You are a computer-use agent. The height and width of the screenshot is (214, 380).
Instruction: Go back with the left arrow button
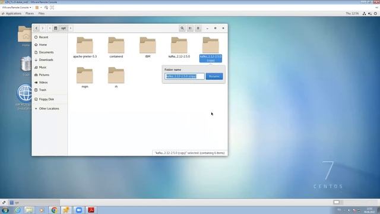36,28
